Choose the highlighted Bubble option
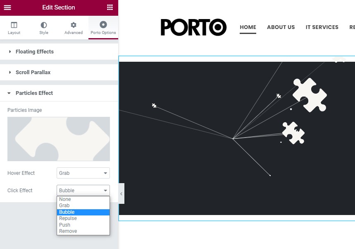 (x=83, y=212)
